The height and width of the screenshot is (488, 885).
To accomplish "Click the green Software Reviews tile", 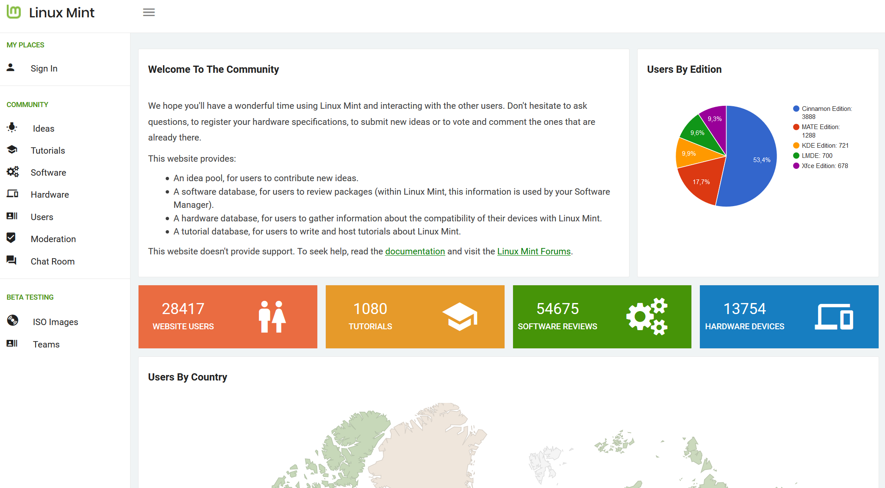I will tap(602, 317).
